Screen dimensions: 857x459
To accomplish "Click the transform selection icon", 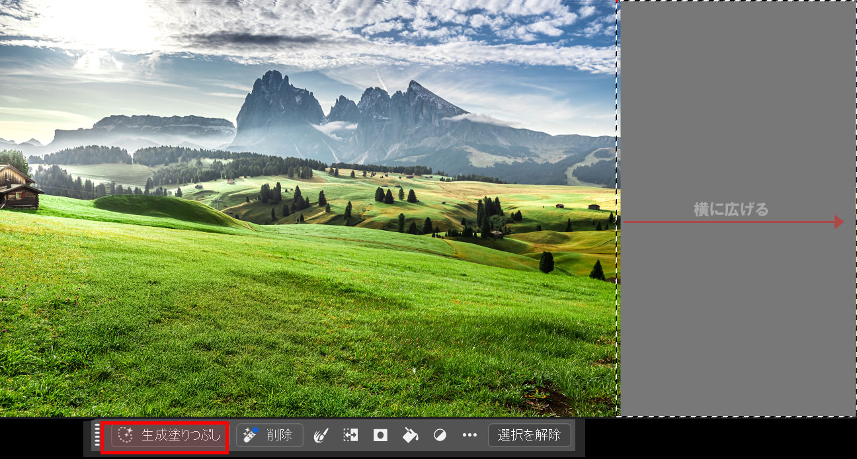I will [x=350, y=435].
